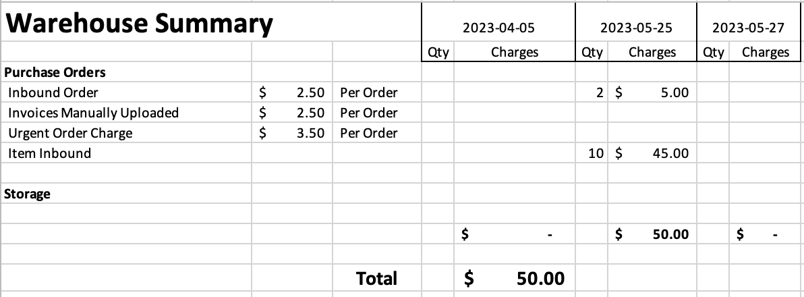Click the 5.00 charges cell
Image resolution: width=804 pixels, height=297 pixels.
[x=653, y=92]
